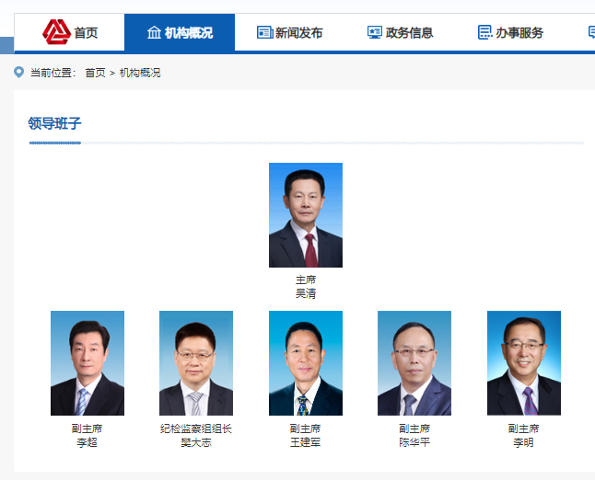Click the 领导班子 section heading
Viewport: 595px width, 480px height.
[x=54, y=123]
